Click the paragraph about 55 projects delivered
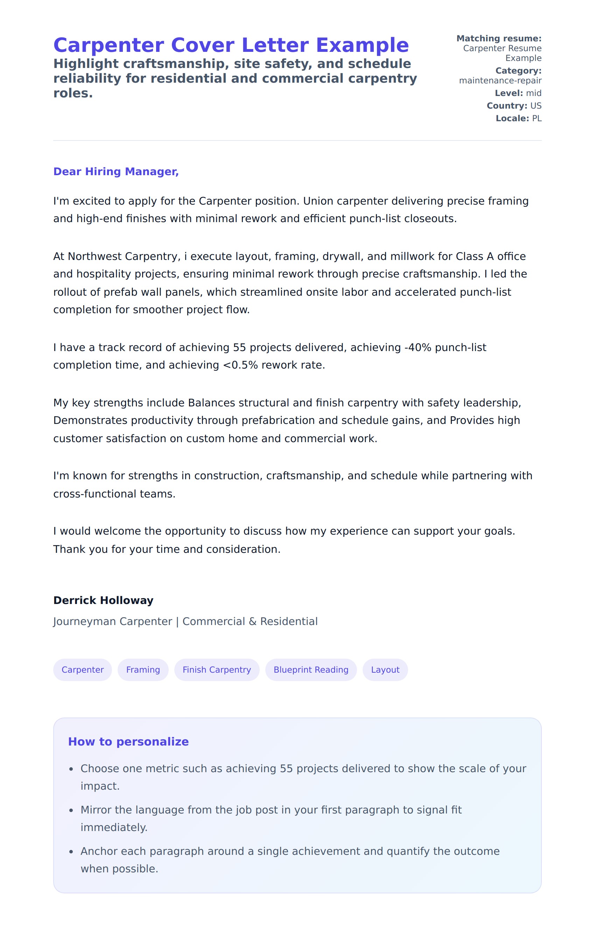Screen dimensions: 595x927 [x=270, y=356]
